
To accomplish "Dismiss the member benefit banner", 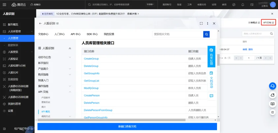I will tap(272, 14).
